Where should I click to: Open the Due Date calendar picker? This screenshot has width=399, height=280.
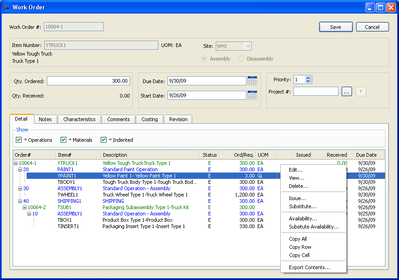pyautogui.click(x=252, y=81)
